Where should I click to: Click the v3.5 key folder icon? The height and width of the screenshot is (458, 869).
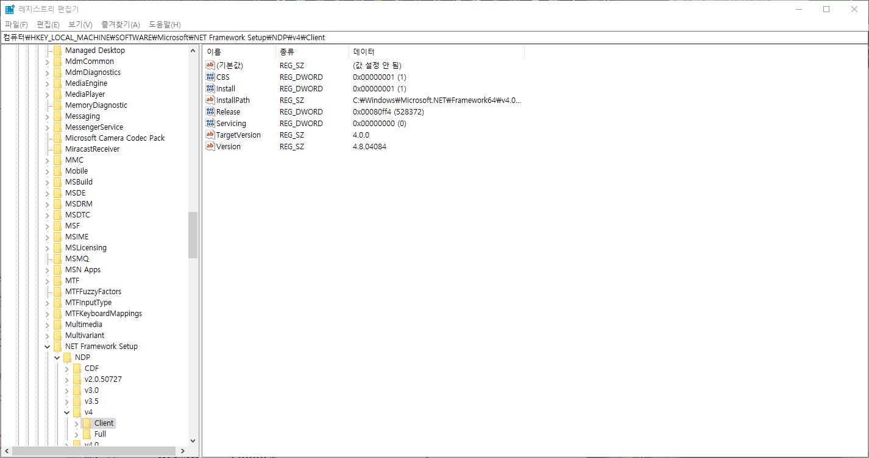[77, 401]
